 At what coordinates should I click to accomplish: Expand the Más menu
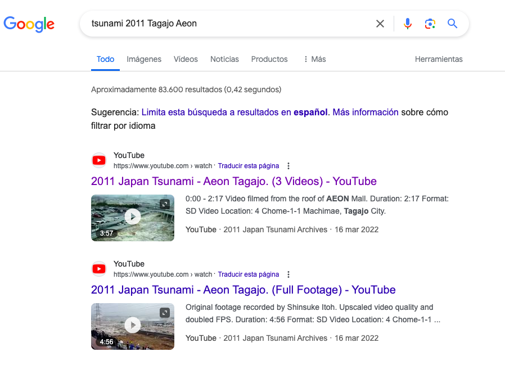(x=315, y=59)
